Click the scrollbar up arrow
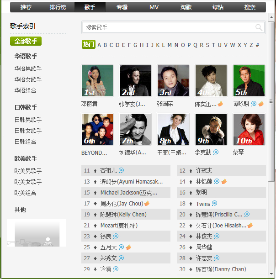 point(271,17)
